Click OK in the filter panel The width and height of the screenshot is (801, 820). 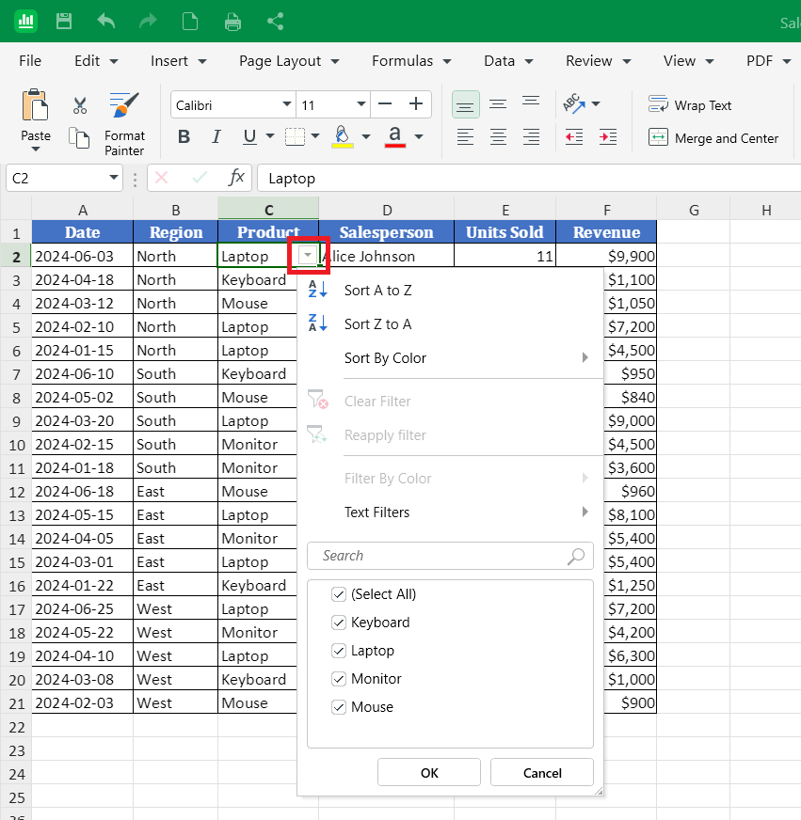tap(429, 772)
